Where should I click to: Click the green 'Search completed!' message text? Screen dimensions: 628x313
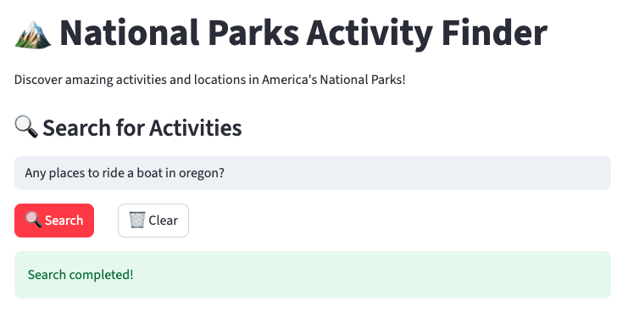tap(81, 275)
